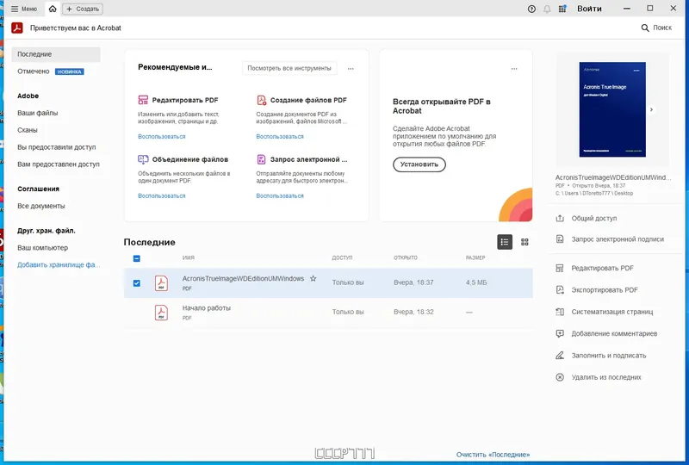This screenshot has width=689, height=465.
Task: Click the 4,5 МБ size cell
Action: 476,282
